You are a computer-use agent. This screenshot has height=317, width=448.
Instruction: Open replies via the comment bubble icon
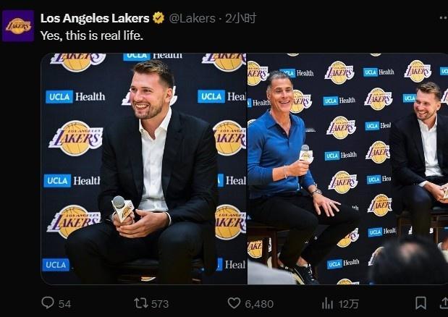pos(48,303)
